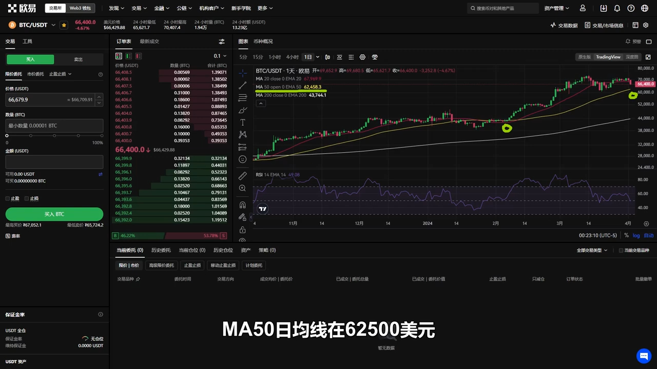This screenshot has height=369, width=657.
Task: Select the chart patterns tool
Action: point(243,135)
